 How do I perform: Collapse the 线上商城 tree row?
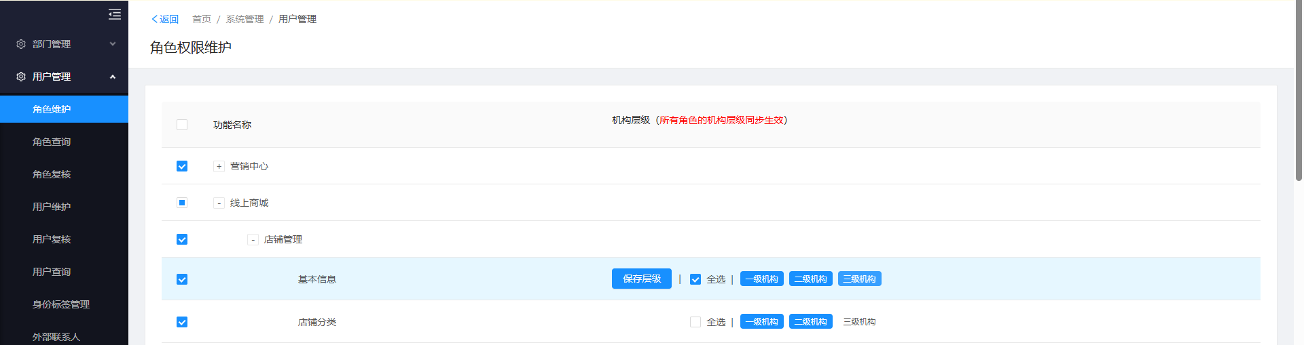click(x=219, y=203)
